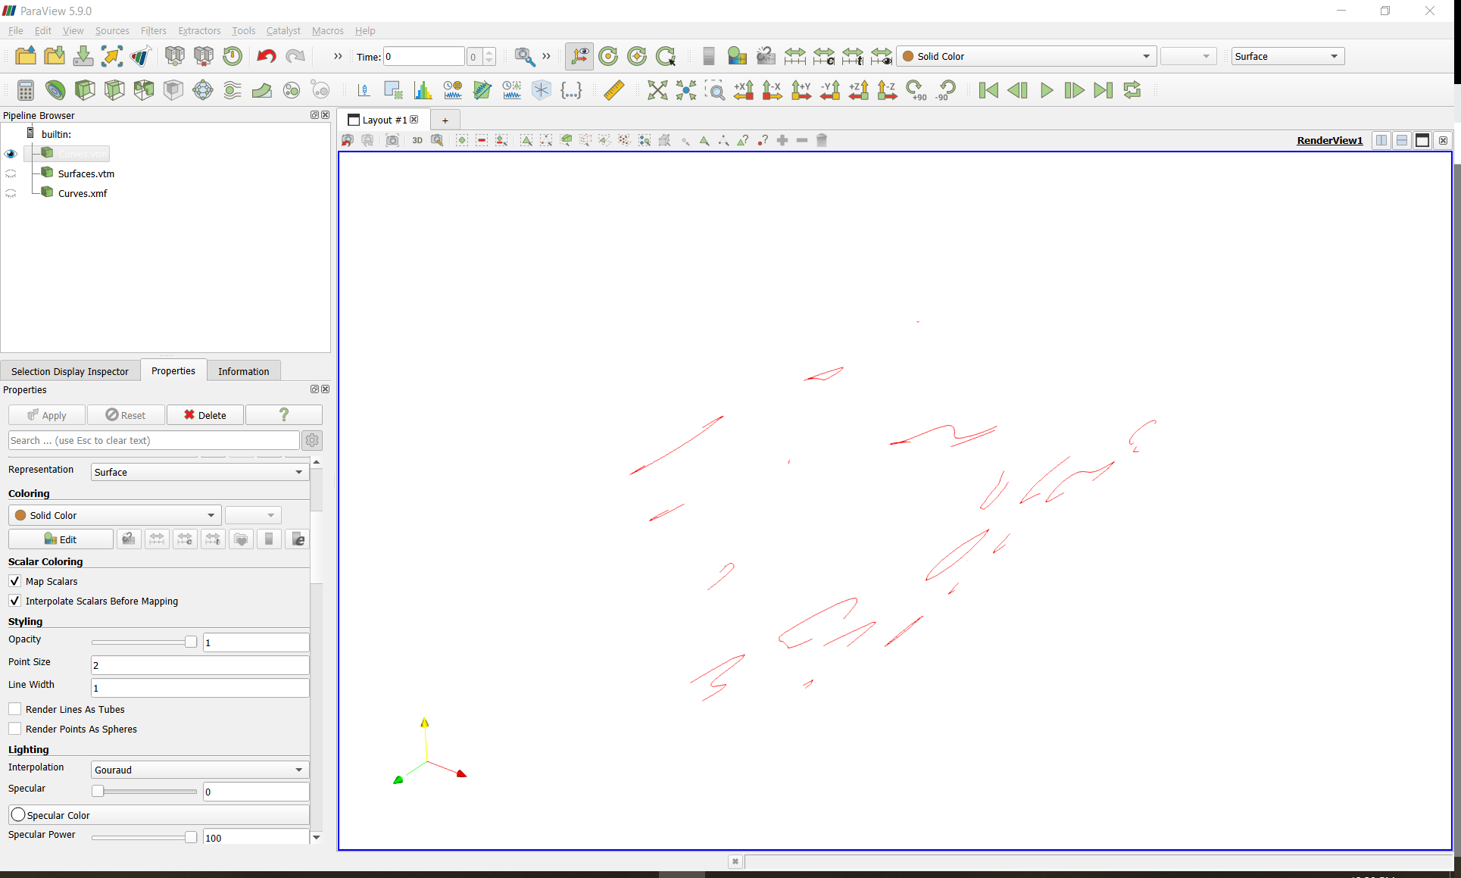Undo the last action
The height and width of the screenshot is (878, 1461).
(266, 55)
